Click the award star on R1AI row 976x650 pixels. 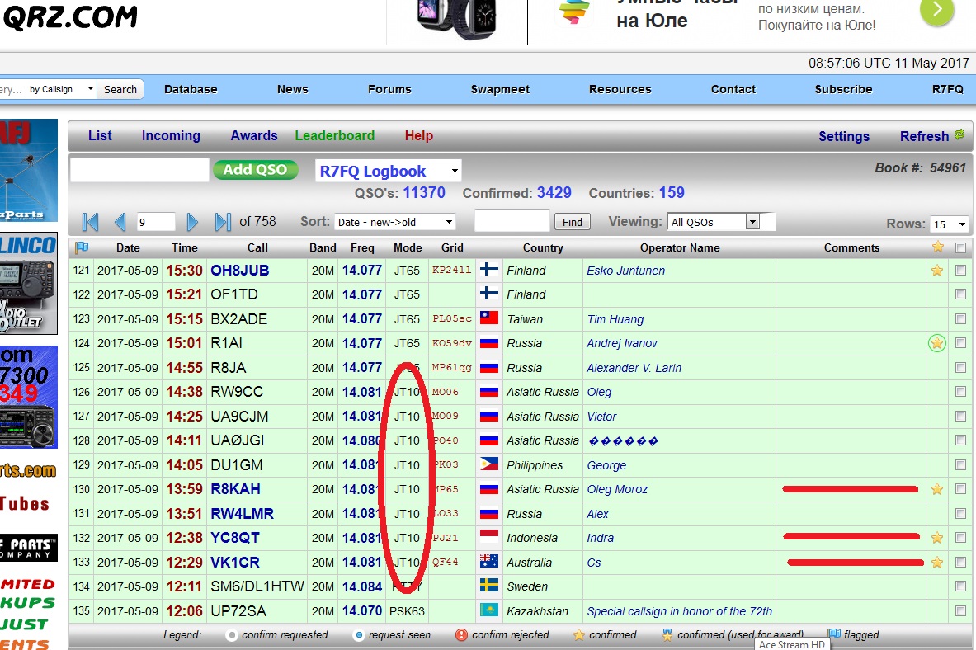[936, 343]
